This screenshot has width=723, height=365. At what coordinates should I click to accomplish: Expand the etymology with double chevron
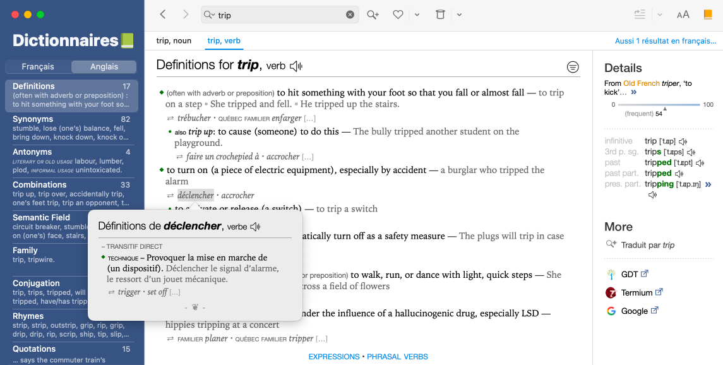[634, 92]
